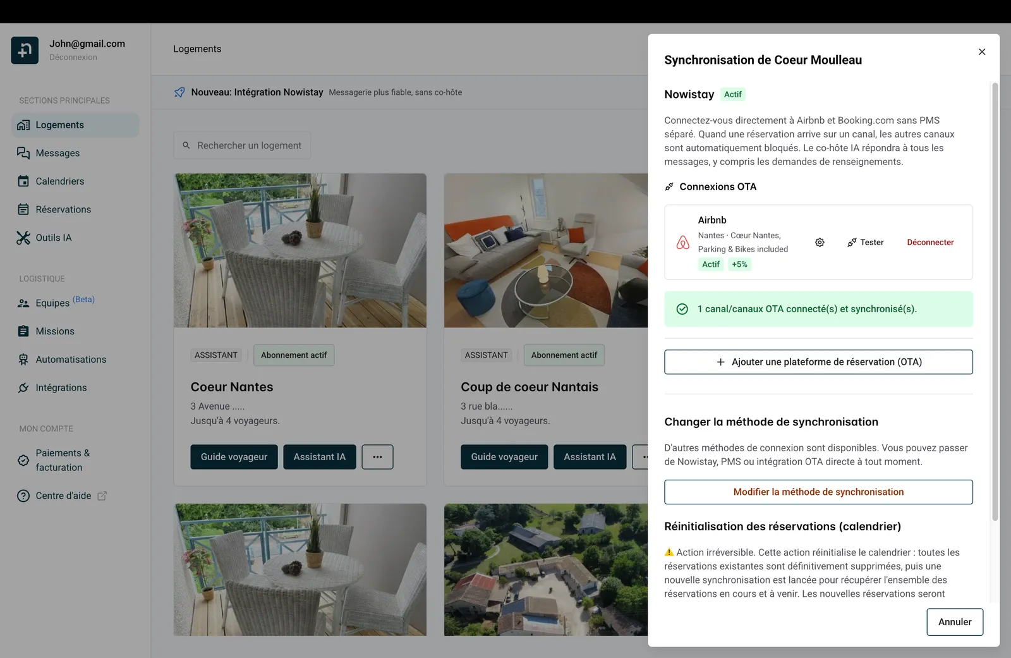1011x658 pixels.
Task: Click the rocket icon in Nowistay banner
Action: [179, 92]
